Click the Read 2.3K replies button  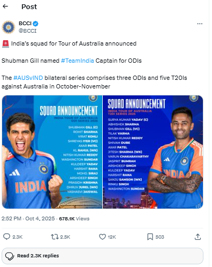click(x=102, y=256)
